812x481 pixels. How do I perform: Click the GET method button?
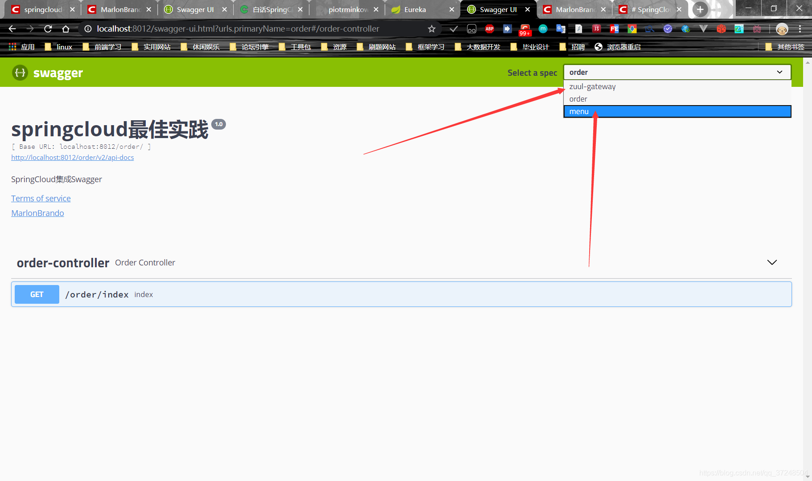point(37,294)
